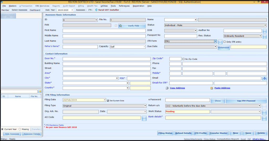Open the ellipsis button beside Aadhar No
The height and width of the screenshot is (141, 269).
pyautogui.click(x=265, y=31)
